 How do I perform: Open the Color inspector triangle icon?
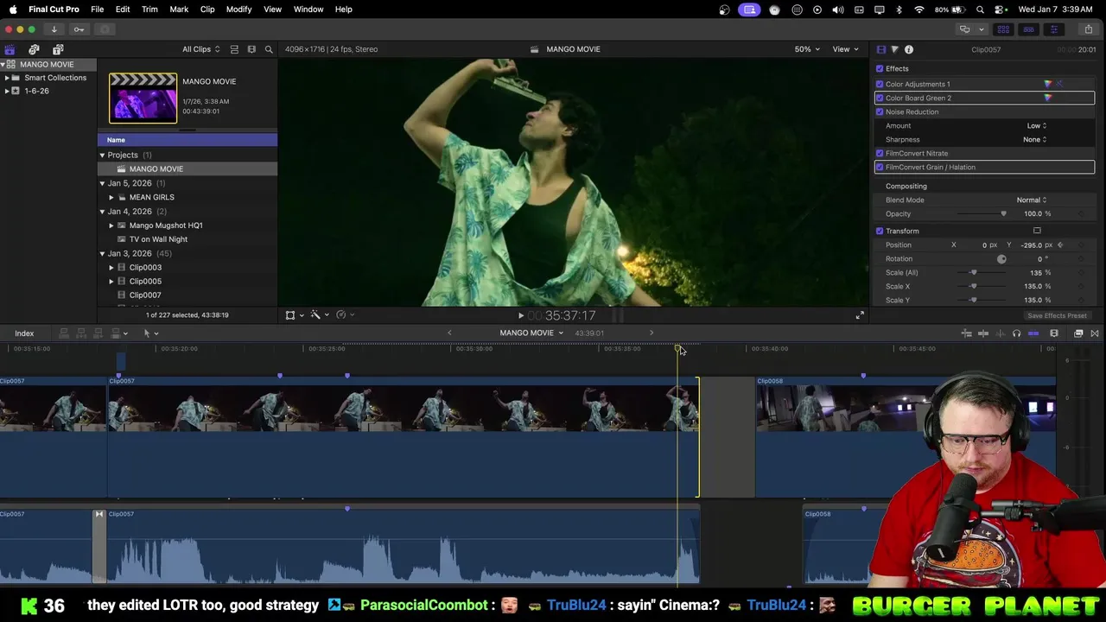[x=894, y=49]
